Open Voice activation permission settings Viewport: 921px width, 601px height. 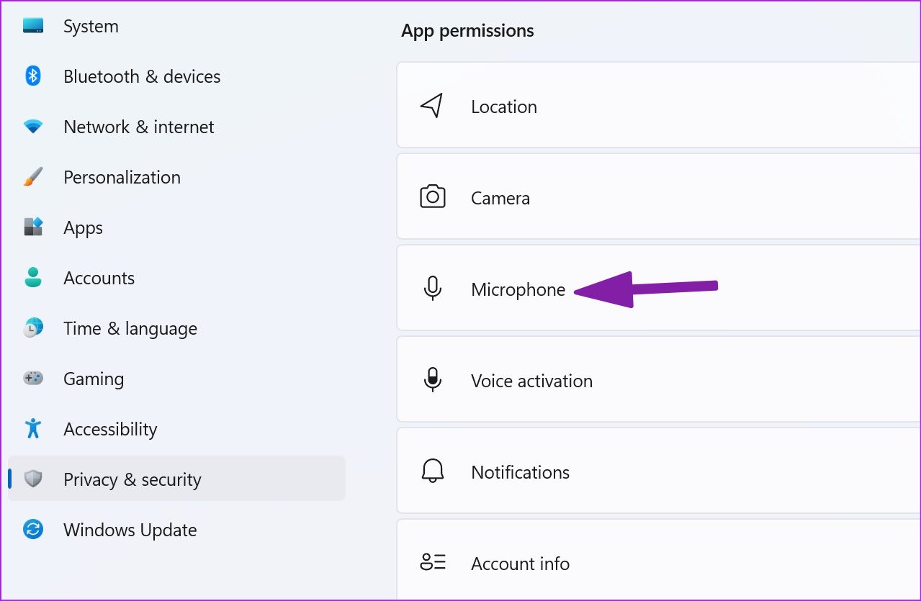point(658,379)
